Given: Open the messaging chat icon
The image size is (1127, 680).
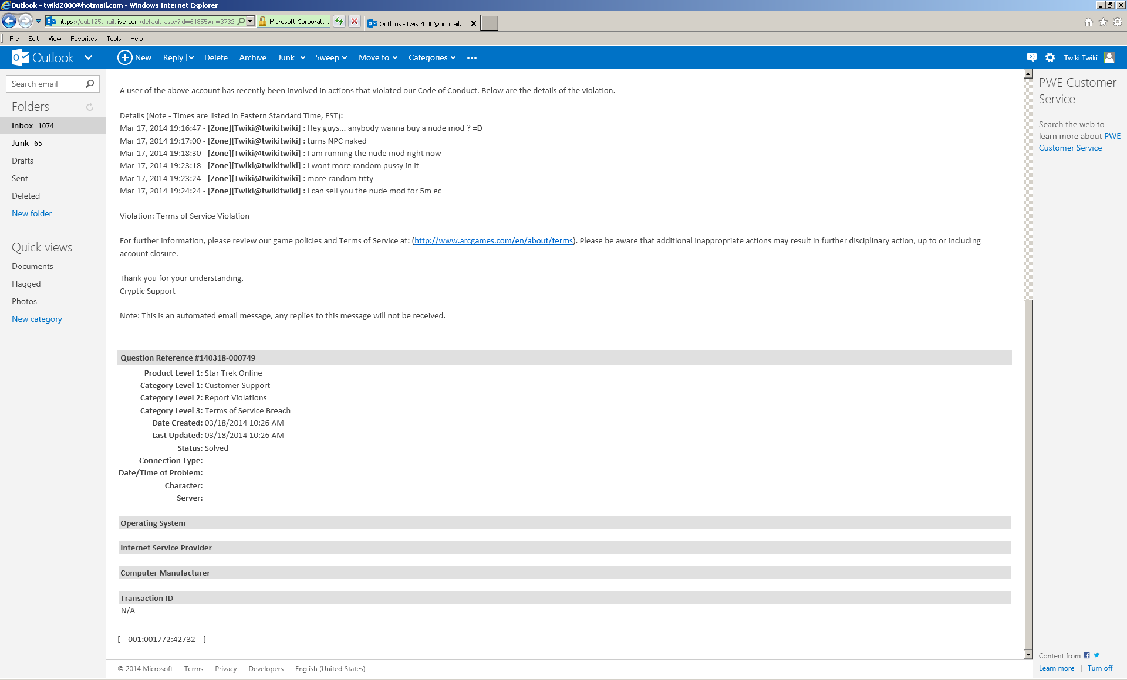Looking at the screenshot, I should (1031, 57).
